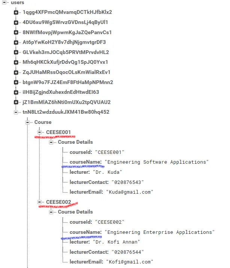
Task: Select key GLVkeh3rnJOCqb5PRVtMPrvdvHL2
Action: [66, 52]
